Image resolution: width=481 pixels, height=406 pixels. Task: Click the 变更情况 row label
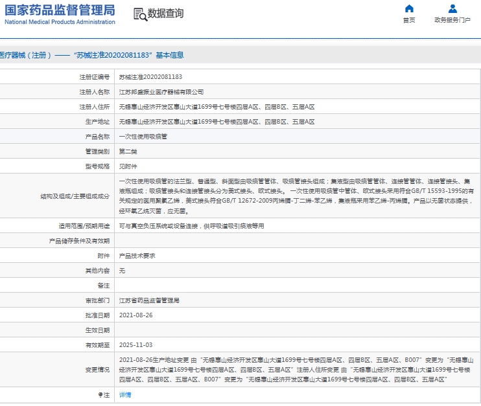[97, 370]
